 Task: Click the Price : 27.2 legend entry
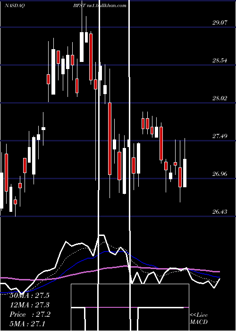(x=30, y=314)
